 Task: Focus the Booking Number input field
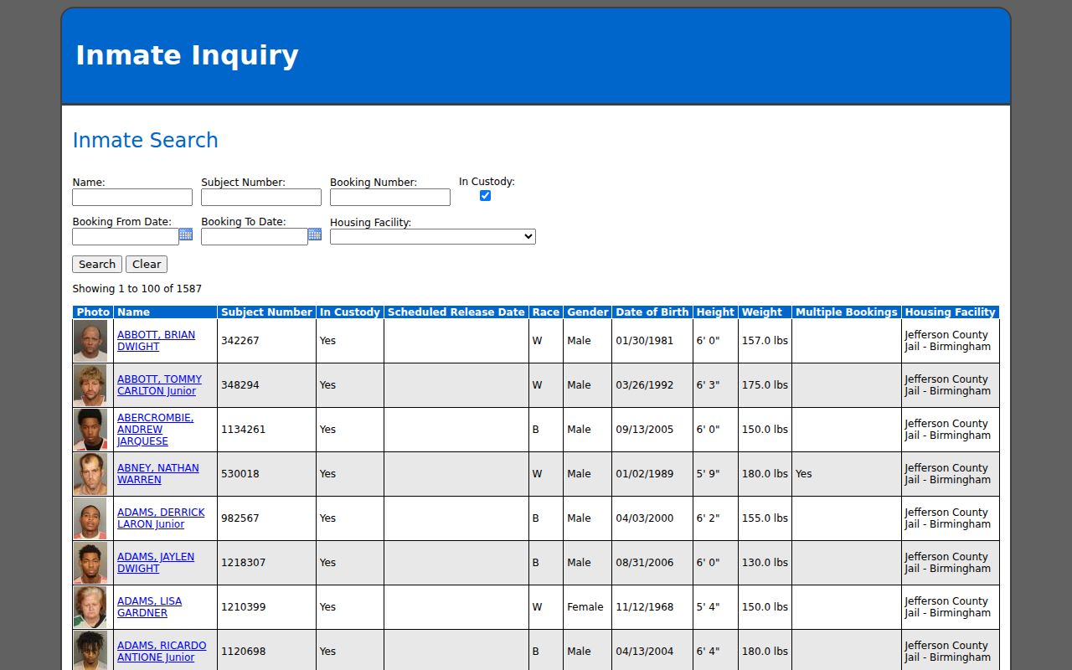coord(390,197)
